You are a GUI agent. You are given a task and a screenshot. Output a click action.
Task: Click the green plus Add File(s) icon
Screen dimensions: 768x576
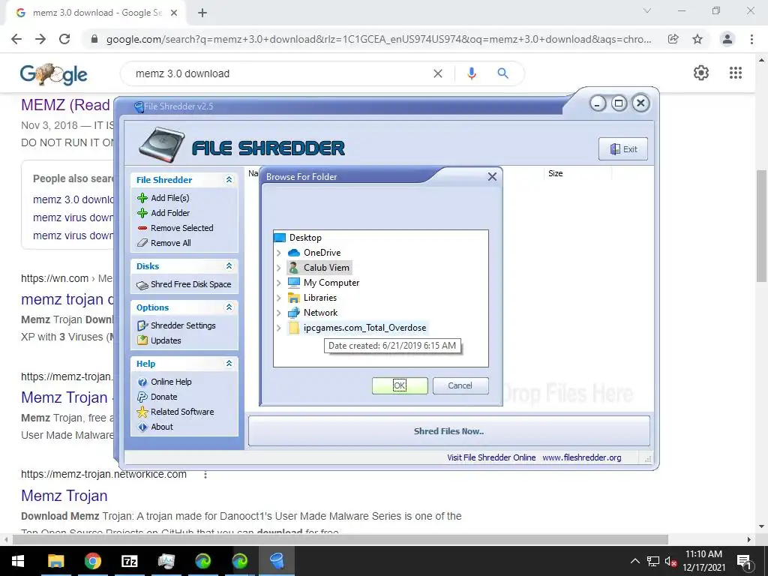point(142,198)
